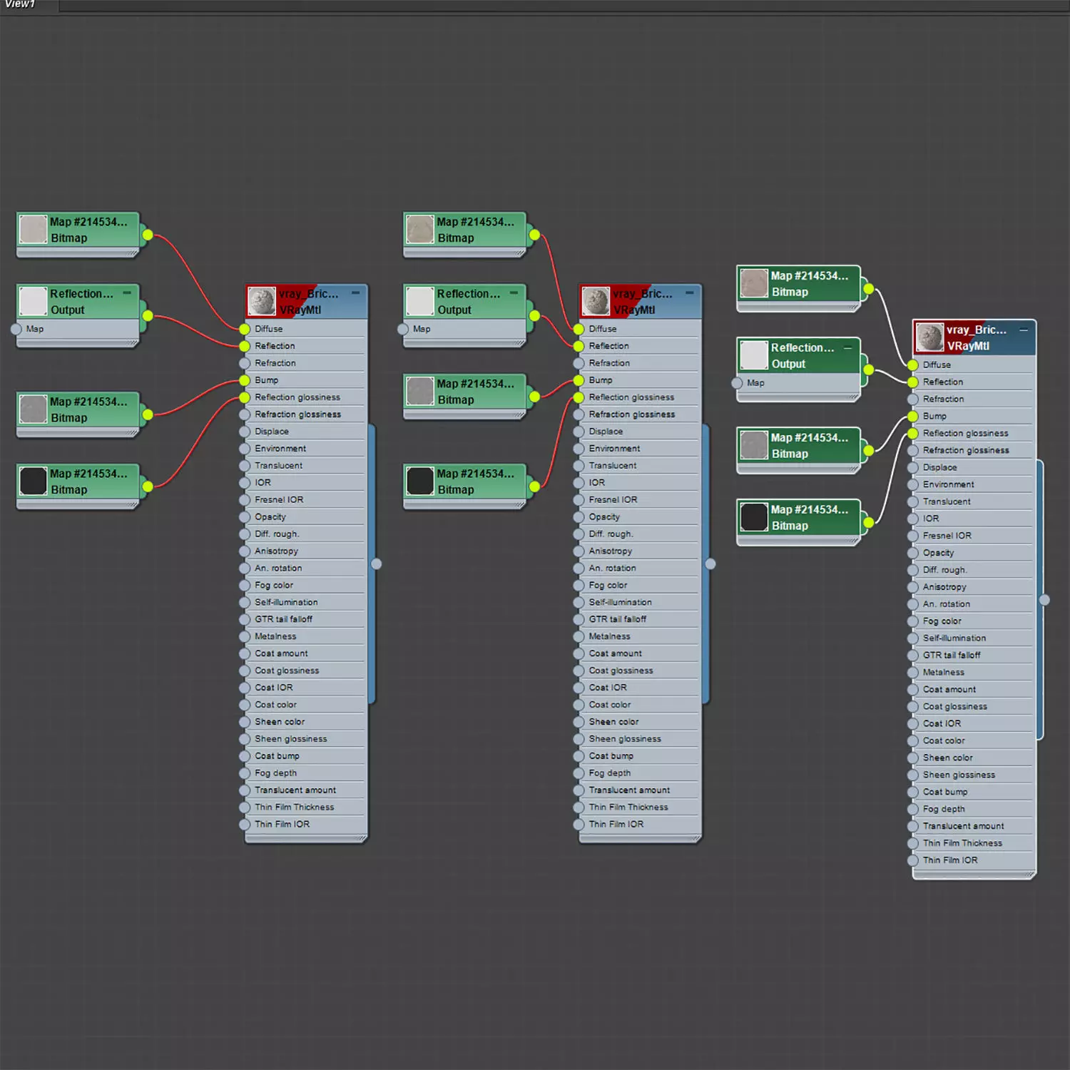This screenshot has width=1070, height=1070.
Task: Click Anisotropy socket on white-wired VRayMtl
Action: pos(912,587)
